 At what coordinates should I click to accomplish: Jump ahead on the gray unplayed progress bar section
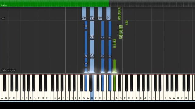[152, 3]
